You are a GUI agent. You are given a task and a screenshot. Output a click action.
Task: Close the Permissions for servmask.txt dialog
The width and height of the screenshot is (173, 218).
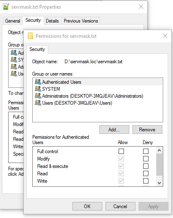[165, 36]
